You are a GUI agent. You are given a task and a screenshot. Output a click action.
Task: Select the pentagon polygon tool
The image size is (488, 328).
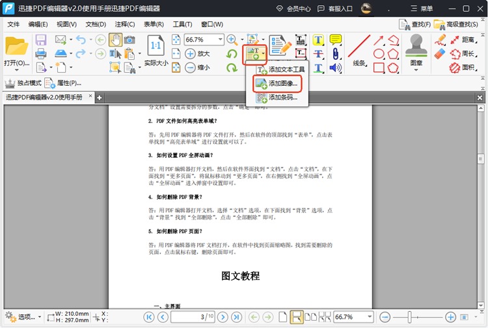click(x=393, y=54)
